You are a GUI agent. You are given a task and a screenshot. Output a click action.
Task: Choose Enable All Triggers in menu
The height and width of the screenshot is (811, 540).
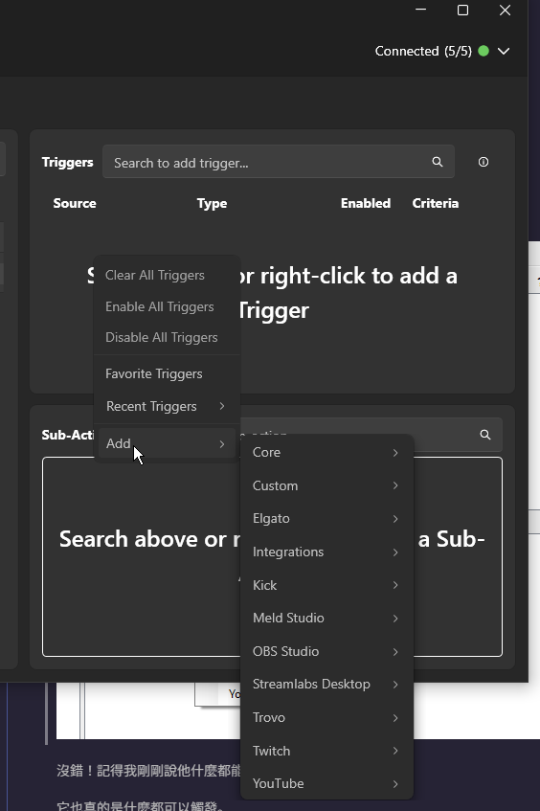167,306
